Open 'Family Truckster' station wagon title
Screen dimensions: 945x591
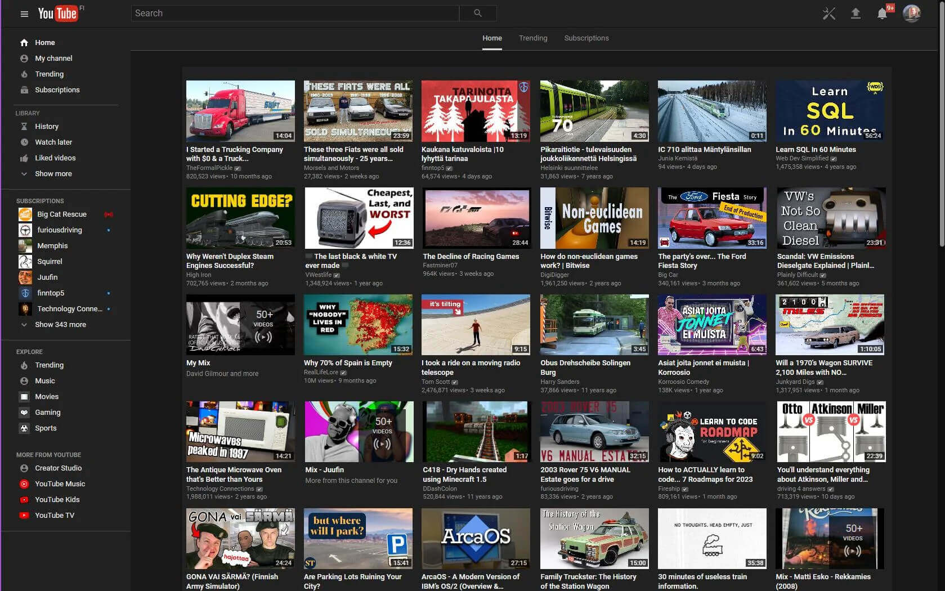(x=588, y=581)
